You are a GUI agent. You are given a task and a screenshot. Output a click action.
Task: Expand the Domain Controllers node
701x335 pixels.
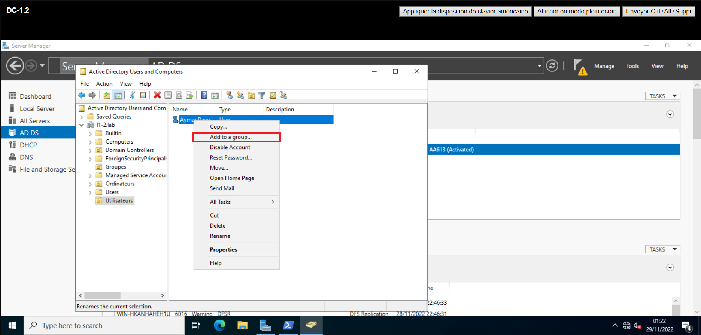tap(90, 150)
